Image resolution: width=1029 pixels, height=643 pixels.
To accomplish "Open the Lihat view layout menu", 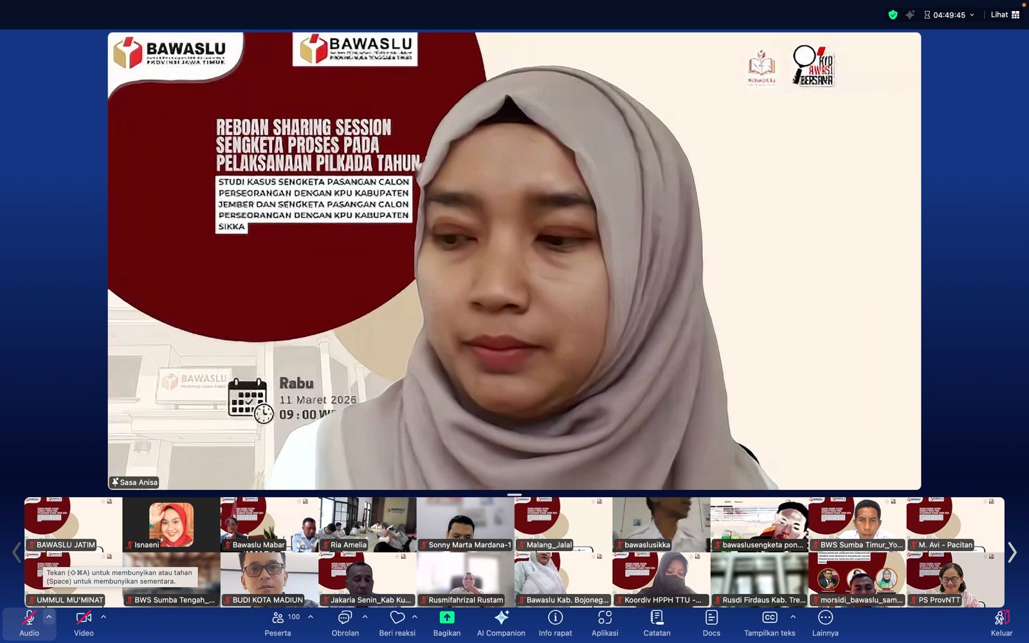I will pyautogui.click(x=1005, y=15).
